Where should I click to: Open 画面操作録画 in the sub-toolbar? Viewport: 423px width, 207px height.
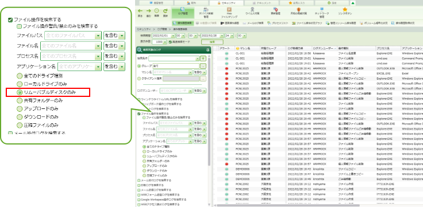click(229, 23)
